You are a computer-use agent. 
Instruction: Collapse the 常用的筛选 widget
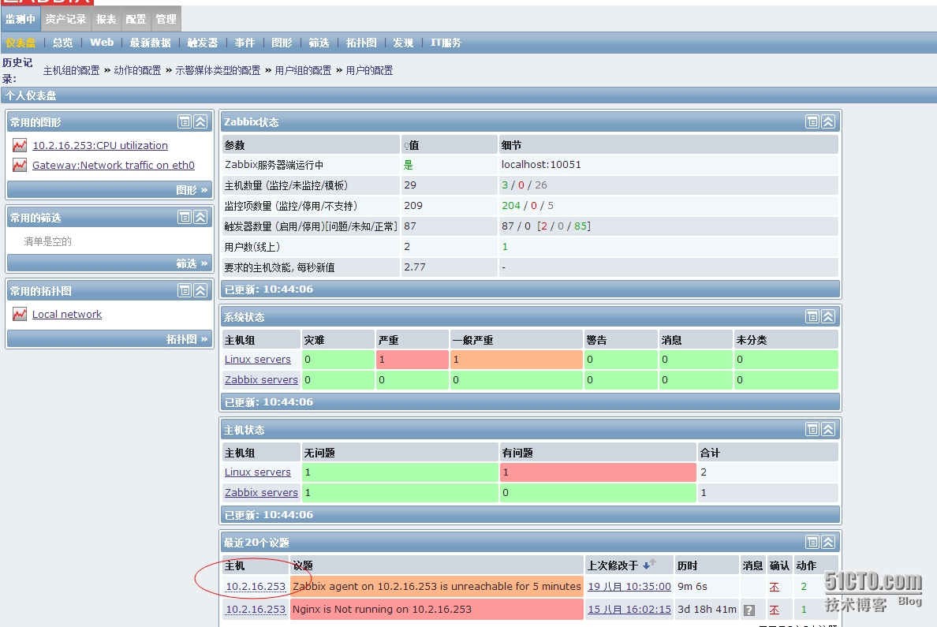pos(201,217)
